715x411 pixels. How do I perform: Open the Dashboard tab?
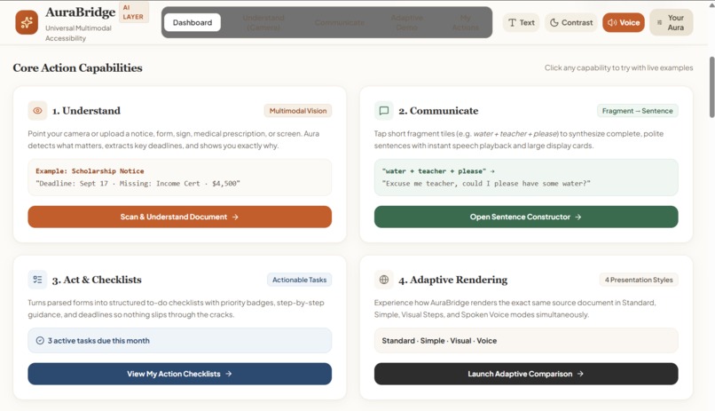point(192,22)
